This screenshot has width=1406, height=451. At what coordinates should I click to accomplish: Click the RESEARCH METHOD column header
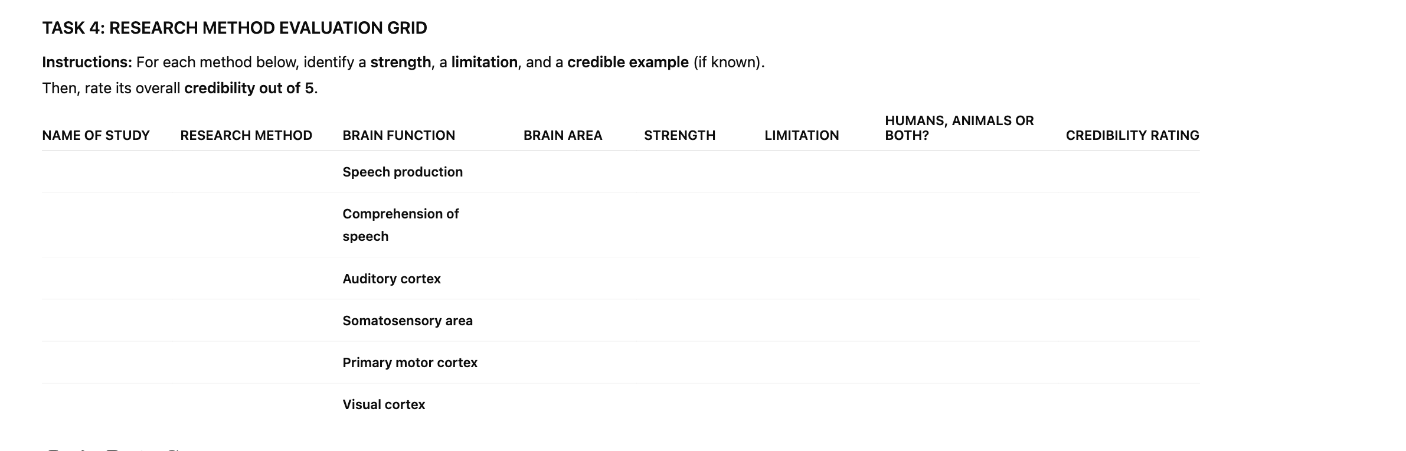[x=246, y=135]
